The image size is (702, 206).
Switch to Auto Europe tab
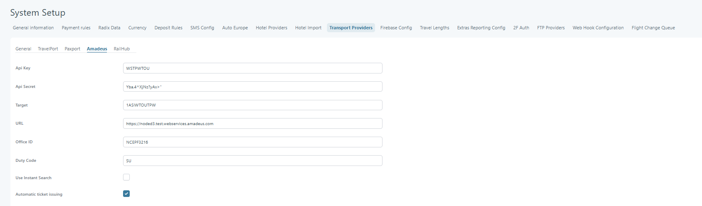(235, 28)
